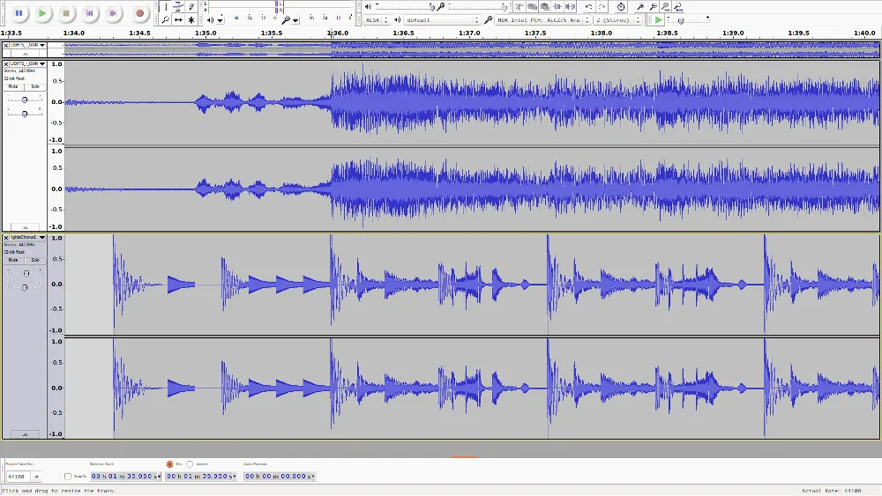Click the Trim audio toolbar icon

pyautogui.click(x=519, y=7)
